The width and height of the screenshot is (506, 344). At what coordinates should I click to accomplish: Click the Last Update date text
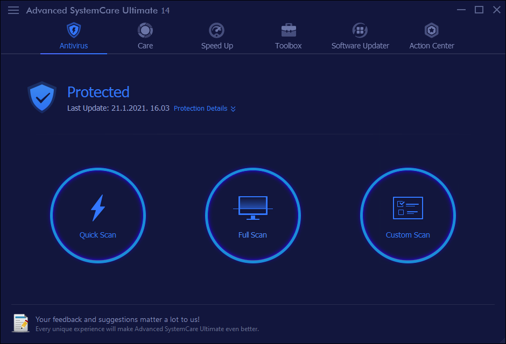(x=118, y=108)
